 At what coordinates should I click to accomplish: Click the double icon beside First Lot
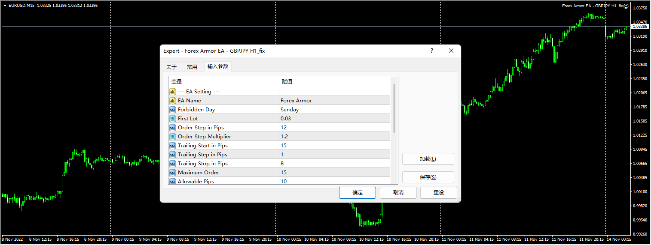click(x=173, y=119)
